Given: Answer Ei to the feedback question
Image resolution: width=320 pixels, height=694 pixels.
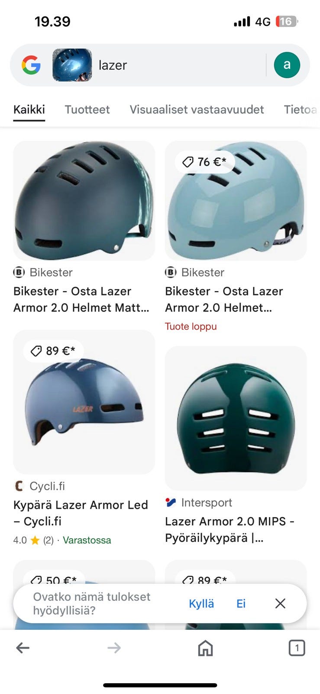Looking at the screenshot, I should [241, 603].
